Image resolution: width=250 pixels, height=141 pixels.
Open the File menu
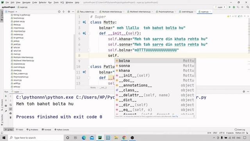click(7, 2)
